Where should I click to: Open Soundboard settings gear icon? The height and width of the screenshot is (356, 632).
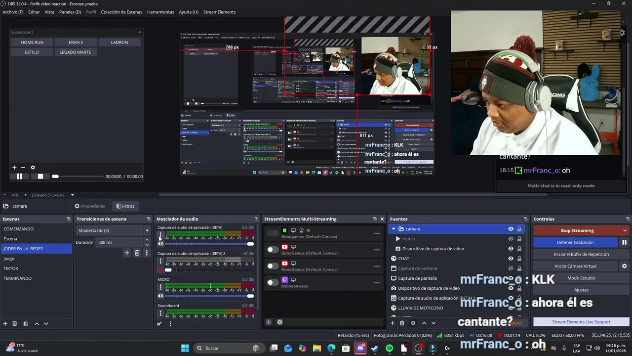point(33,168)
